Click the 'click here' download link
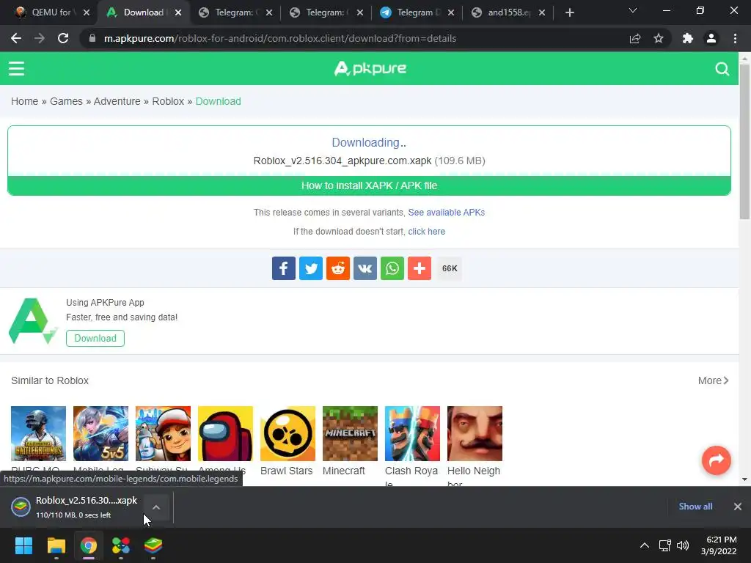751x563 pixels. tap(427, 232)
